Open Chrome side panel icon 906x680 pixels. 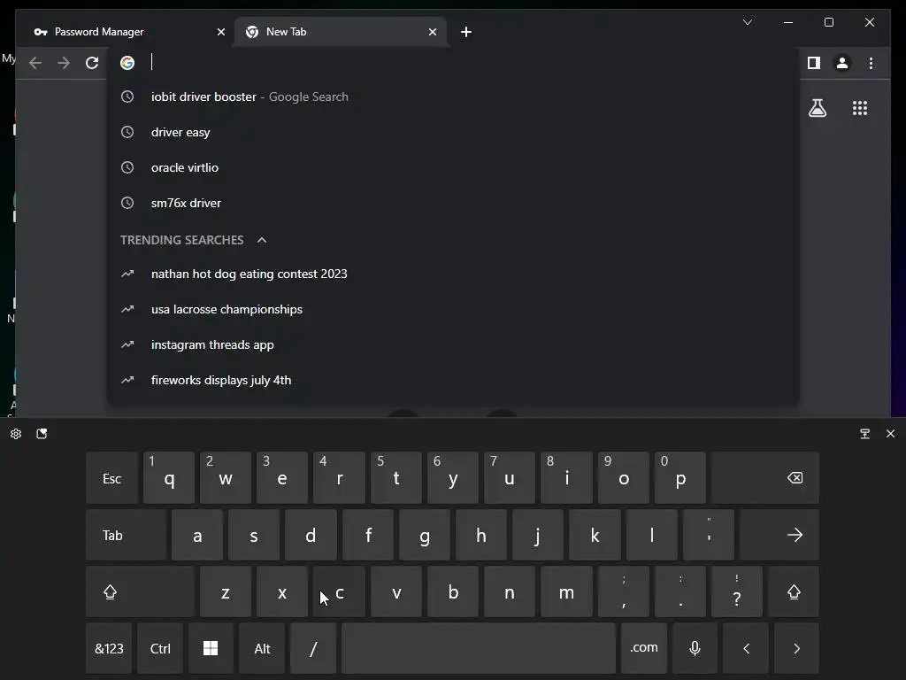pyautogui.click(x=814, y=63)
